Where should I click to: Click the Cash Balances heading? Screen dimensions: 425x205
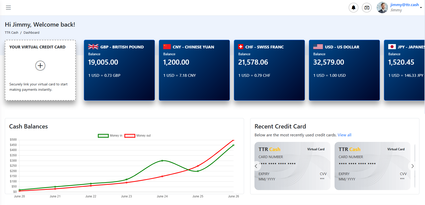[x=28, y=126]
